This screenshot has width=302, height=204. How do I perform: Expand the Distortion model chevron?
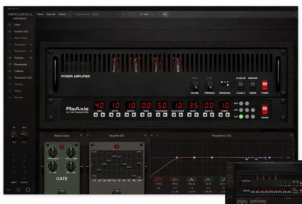(31, 51)
